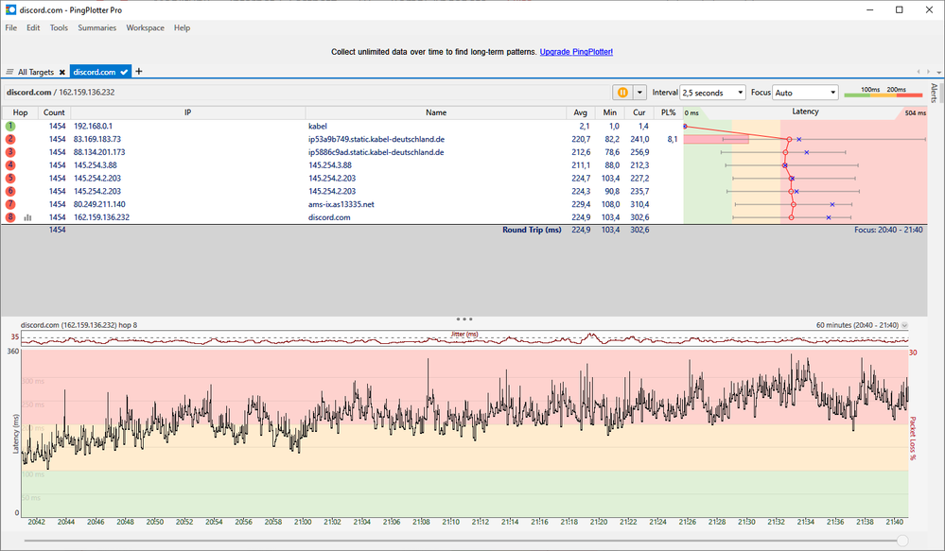Click the hop 7 red circle icon
This screenshot has width=945, height=551.
10,204
